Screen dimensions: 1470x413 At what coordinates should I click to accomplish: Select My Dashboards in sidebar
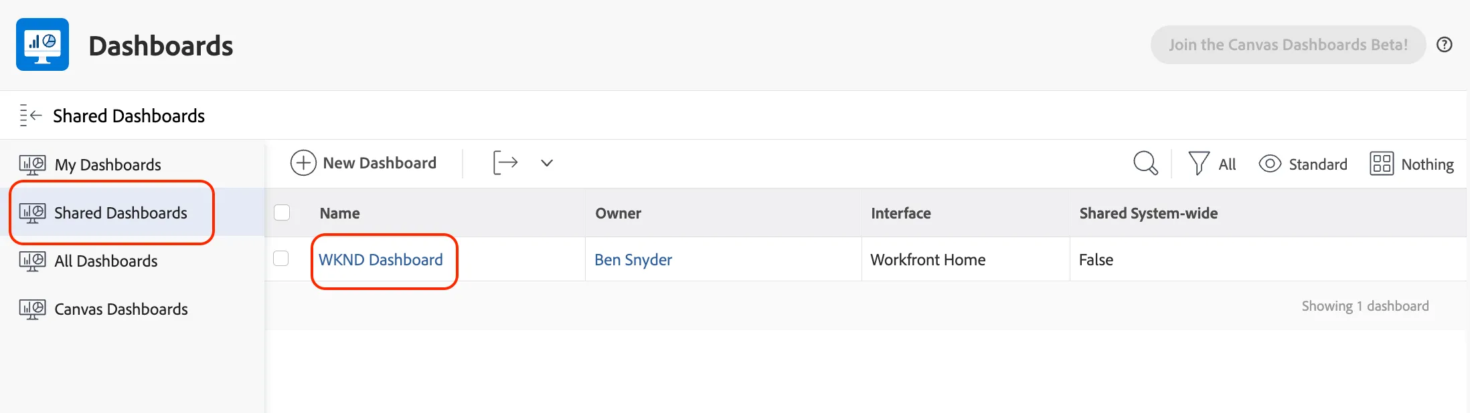108,164
